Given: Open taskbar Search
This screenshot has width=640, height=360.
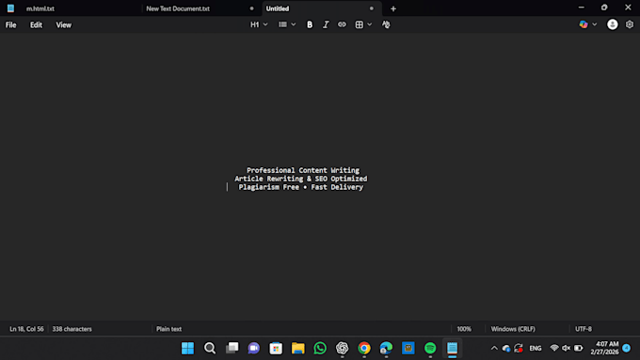Looking at the screenshot, I should point(210,348).
